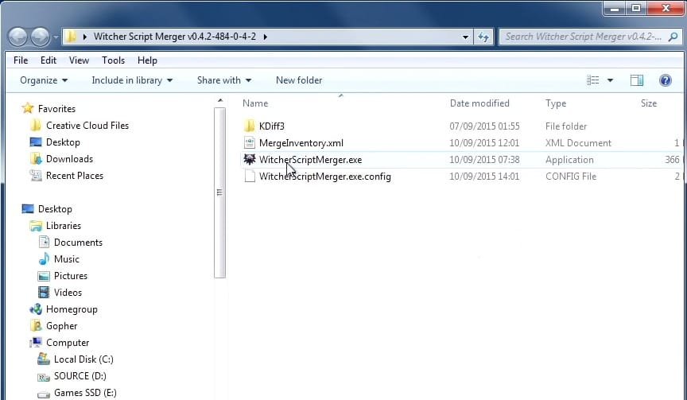The image size is (687, 400).
Task: Click the Back navigation arrow
Action: click(x=18, y=37)
